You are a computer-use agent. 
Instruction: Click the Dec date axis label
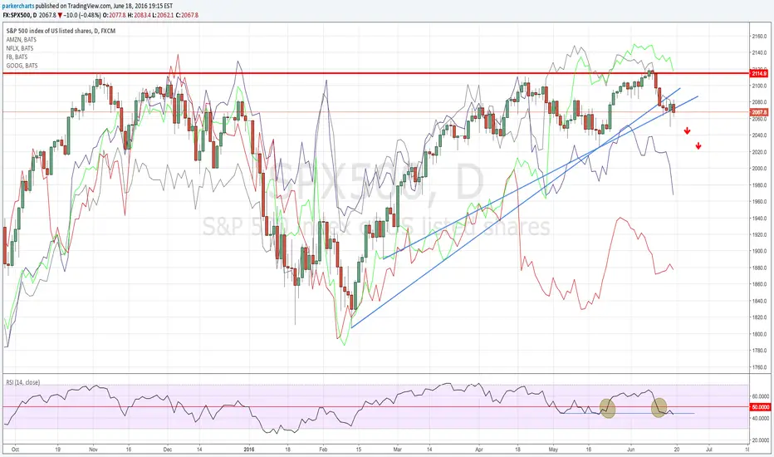click(x=167, y=450)
